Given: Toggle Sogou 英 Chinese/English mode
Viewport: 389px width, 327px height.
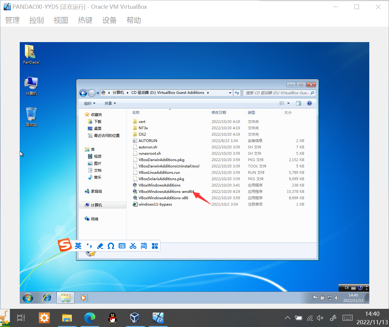Looking at the screenshot, I should point(78,246).
